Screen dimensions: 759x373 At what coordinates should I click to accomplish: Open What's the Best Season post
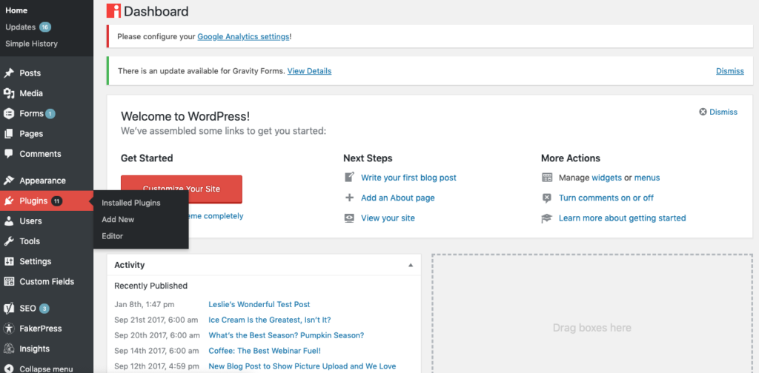point(286,335)
